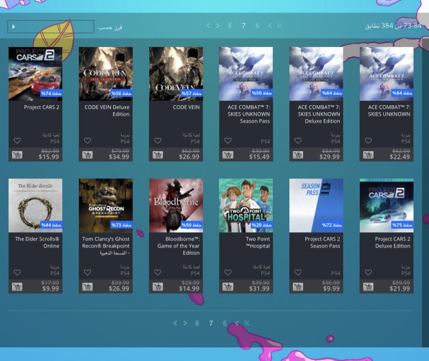Toggle wishlist heart on ACE COMBAT 7 Deluxe Edition
Image resolution: width=429 pixels, height=361 pixels.
[298, 141]
